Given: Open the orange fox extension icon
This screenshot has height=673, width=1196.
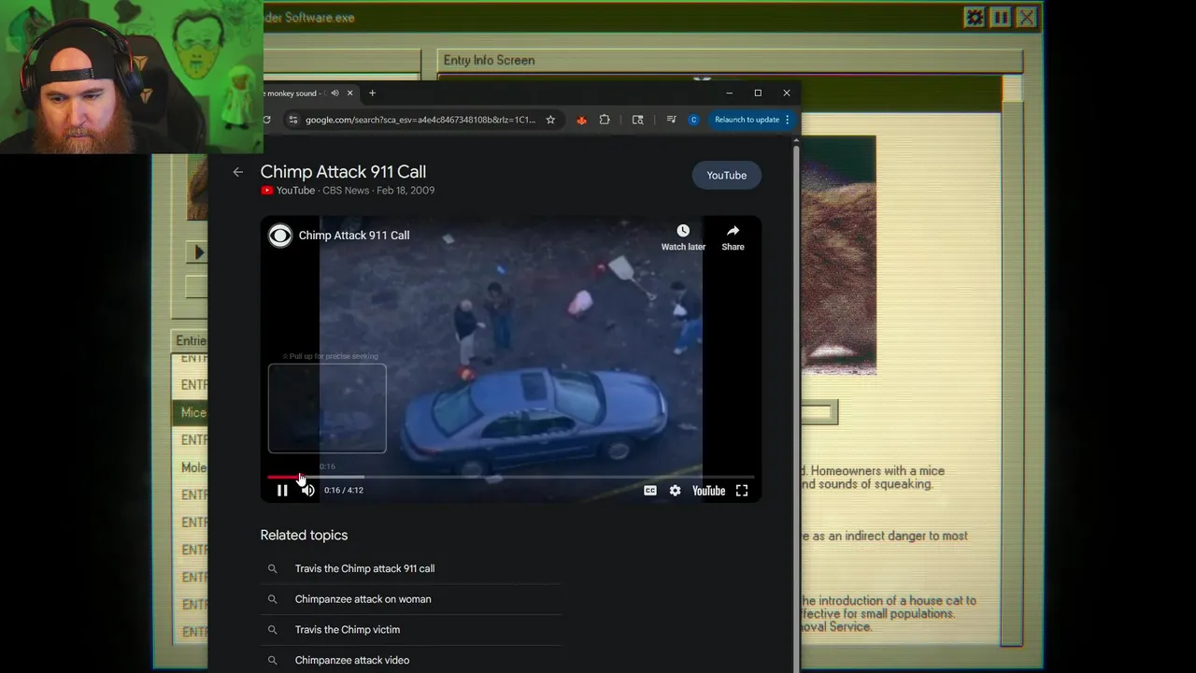Looking at the screenshot, I should click(581, 120).
